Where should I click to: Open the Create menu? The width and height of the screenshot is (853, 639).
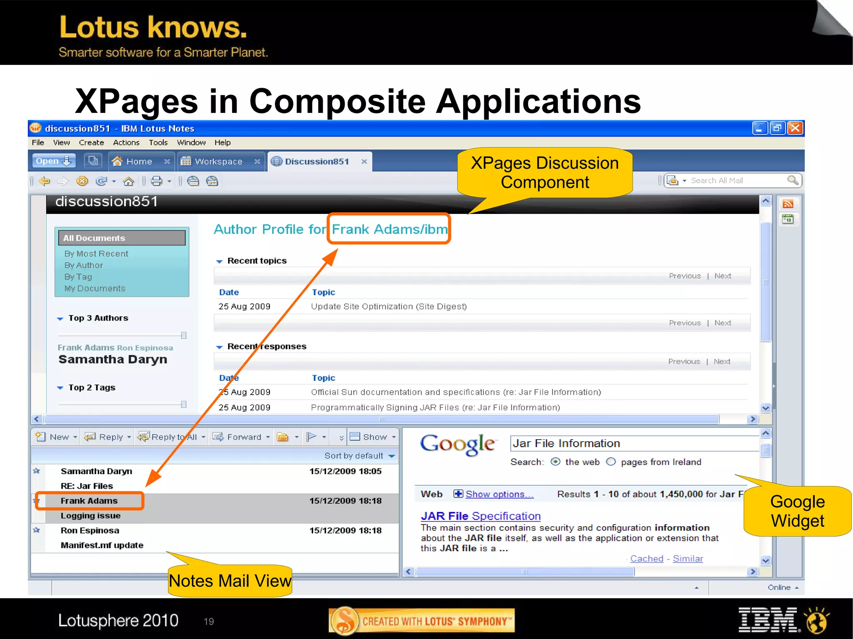tap(91, 142)
